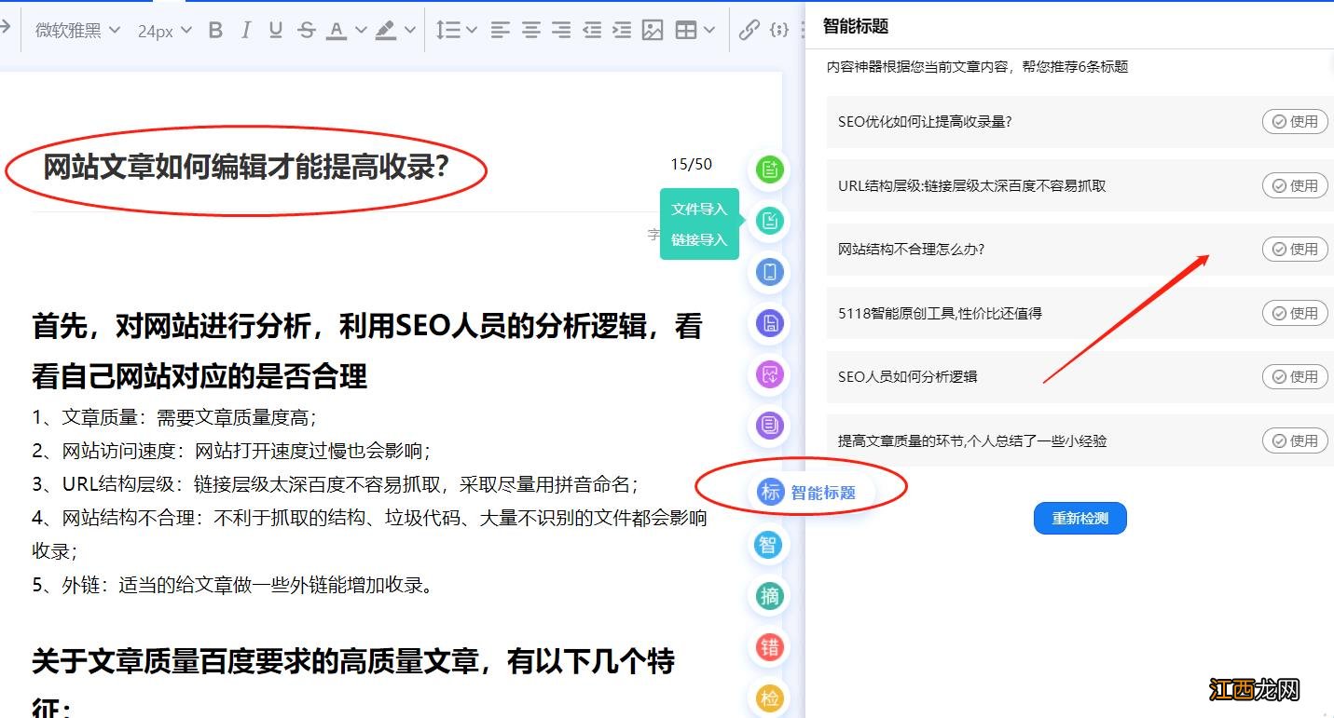Open the 微软雅黑 font family dropdown
The width and height of the screenshot is (1334, 718).
(x=77, y=30)
